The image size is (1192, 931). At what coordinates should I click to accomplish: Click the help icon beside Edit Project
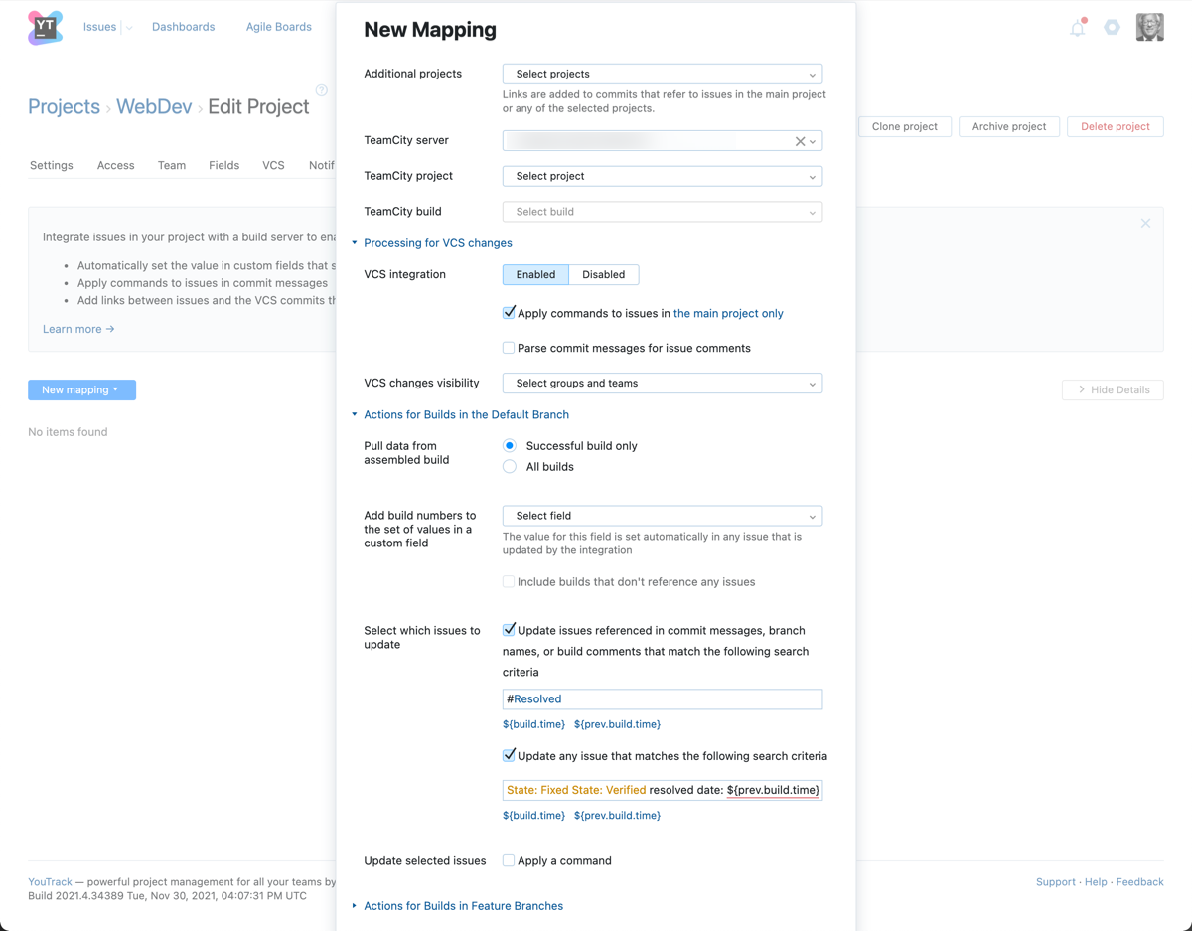[321, 89]
